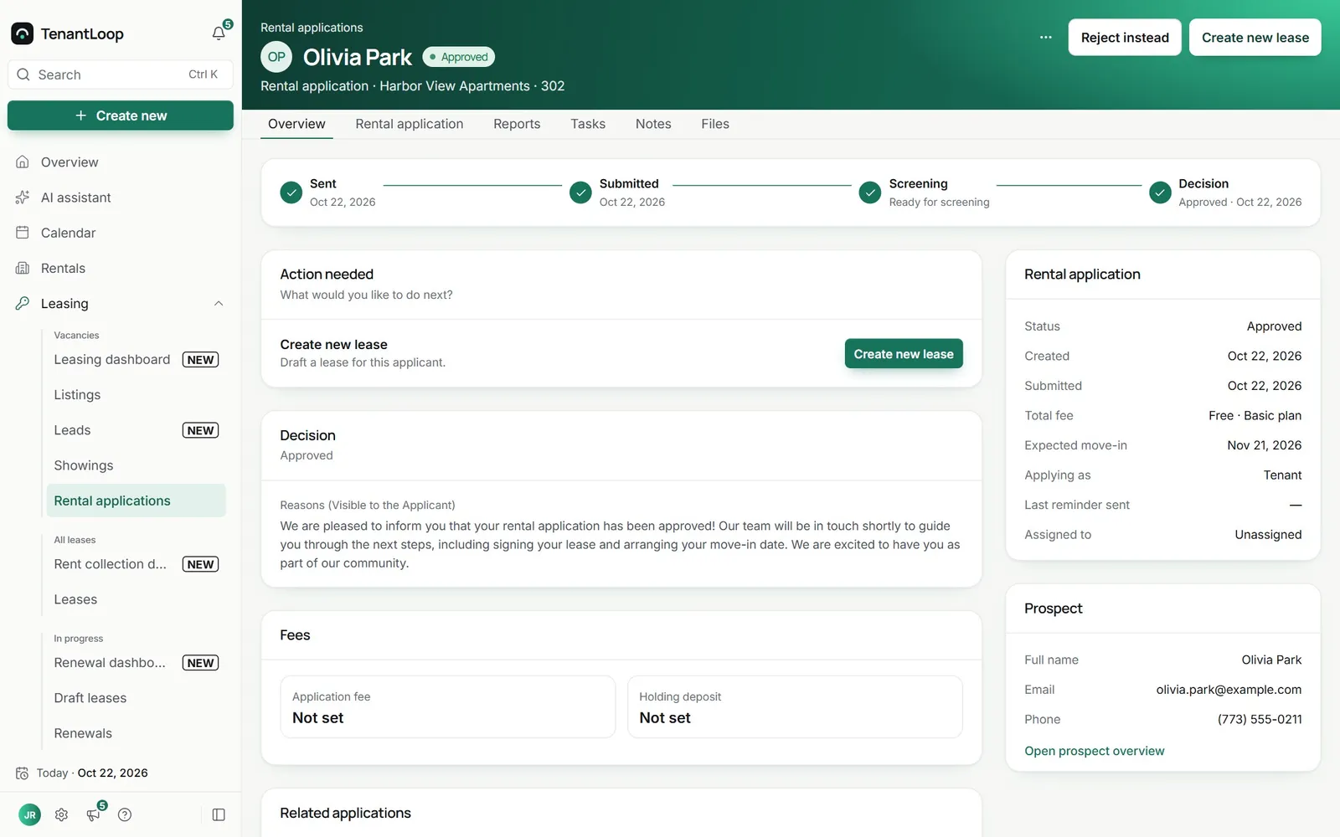This screenshot has width=1340, height=837.
Task: Click today's date calendar icon
Action: pos(23,773)
